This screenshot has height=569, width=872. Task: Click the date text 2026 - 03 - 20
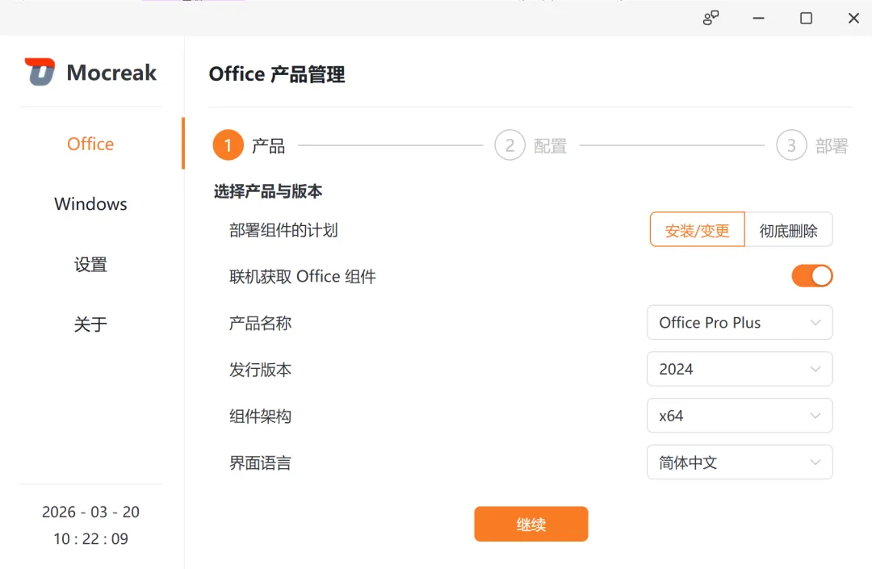point(90,512)
